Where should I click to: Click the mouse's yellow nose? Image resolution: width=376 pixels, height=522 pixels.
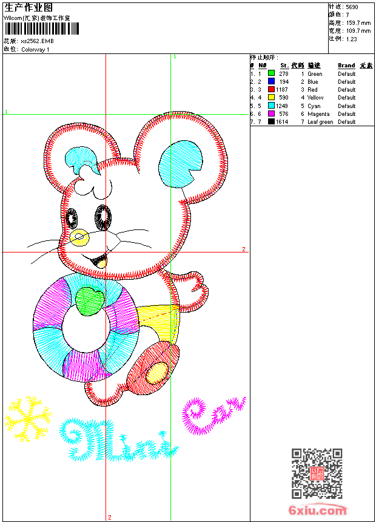[x=79, y=236]
